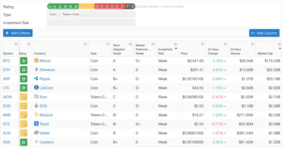Viewport: 284px width, 147px height.
Task: Click the Stellar logo icon
Action: tap(36, 133)
